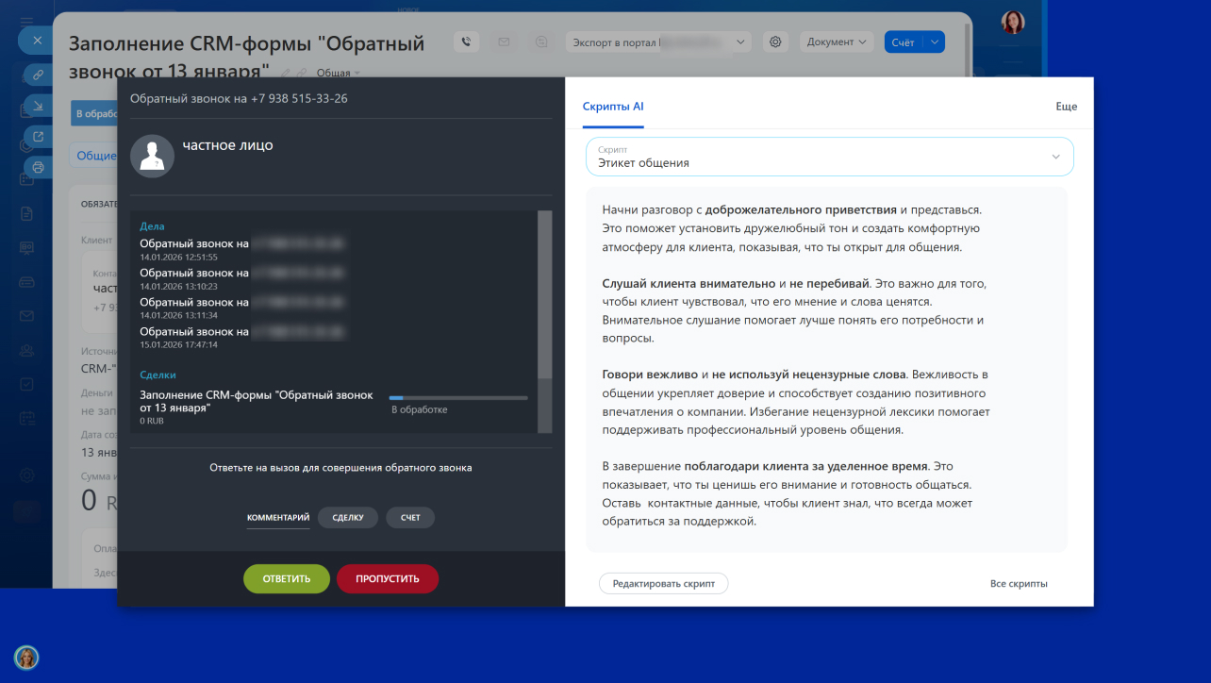Open the arrow next to Счёт button

point(934,42)
